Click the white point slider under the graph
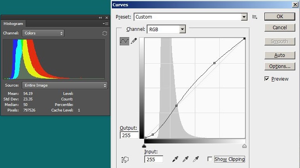This screenshot has width=300, height=168. pos(244,146)
